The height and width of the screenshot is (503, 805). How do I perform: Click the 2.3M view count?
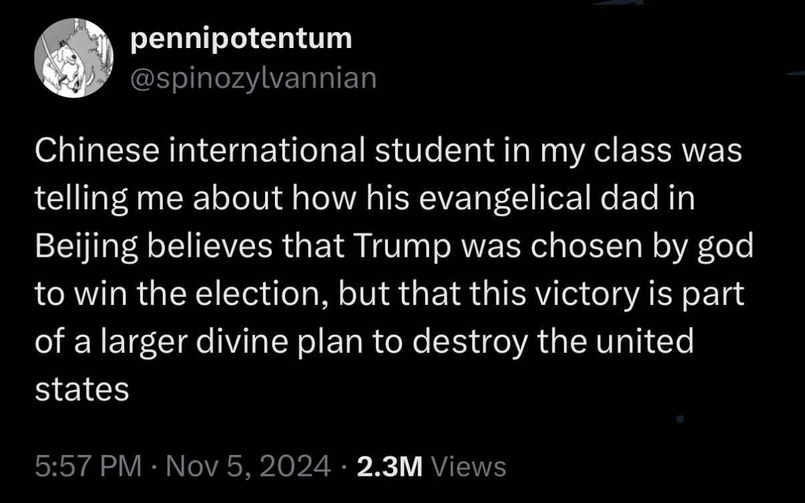pyautogui.click(x=390, y=465)
